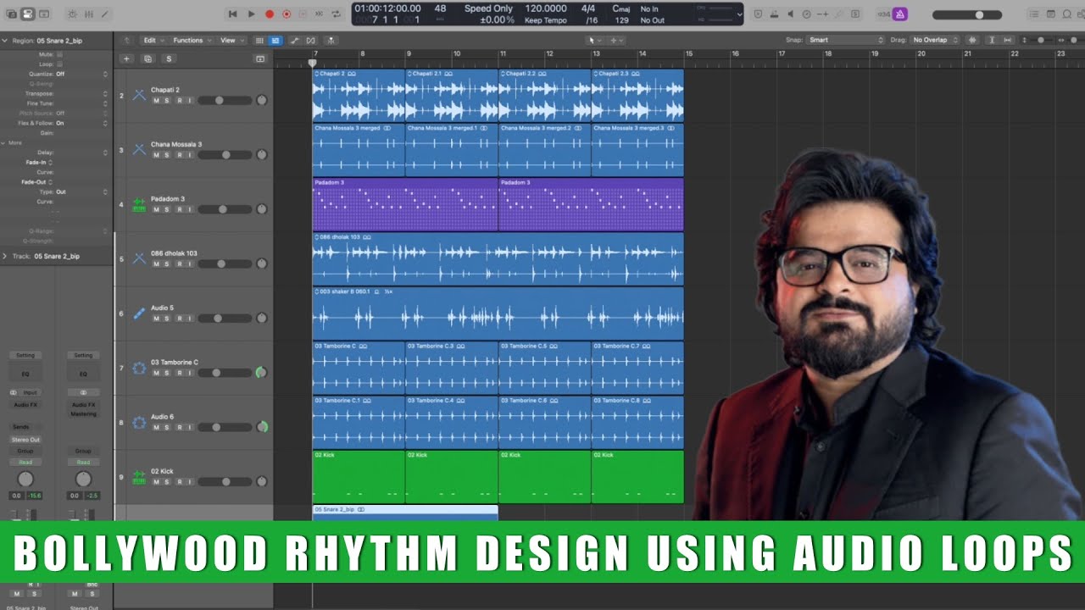Click the Audio 6 track volume slider

click(225, 427)
